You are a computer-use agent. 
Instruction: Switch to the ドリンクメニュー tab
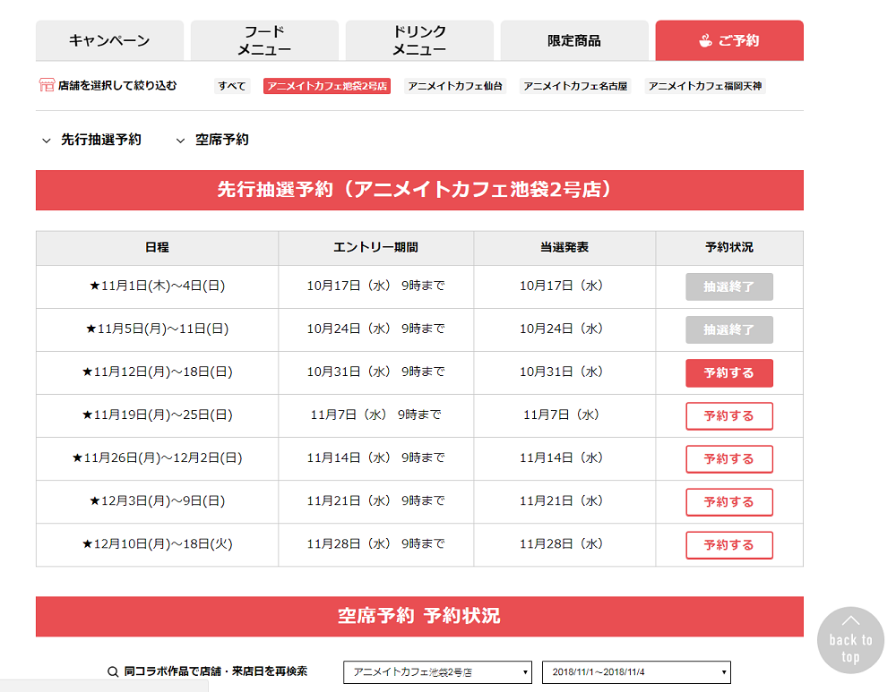pyautogui.click(x=419, y=40)
